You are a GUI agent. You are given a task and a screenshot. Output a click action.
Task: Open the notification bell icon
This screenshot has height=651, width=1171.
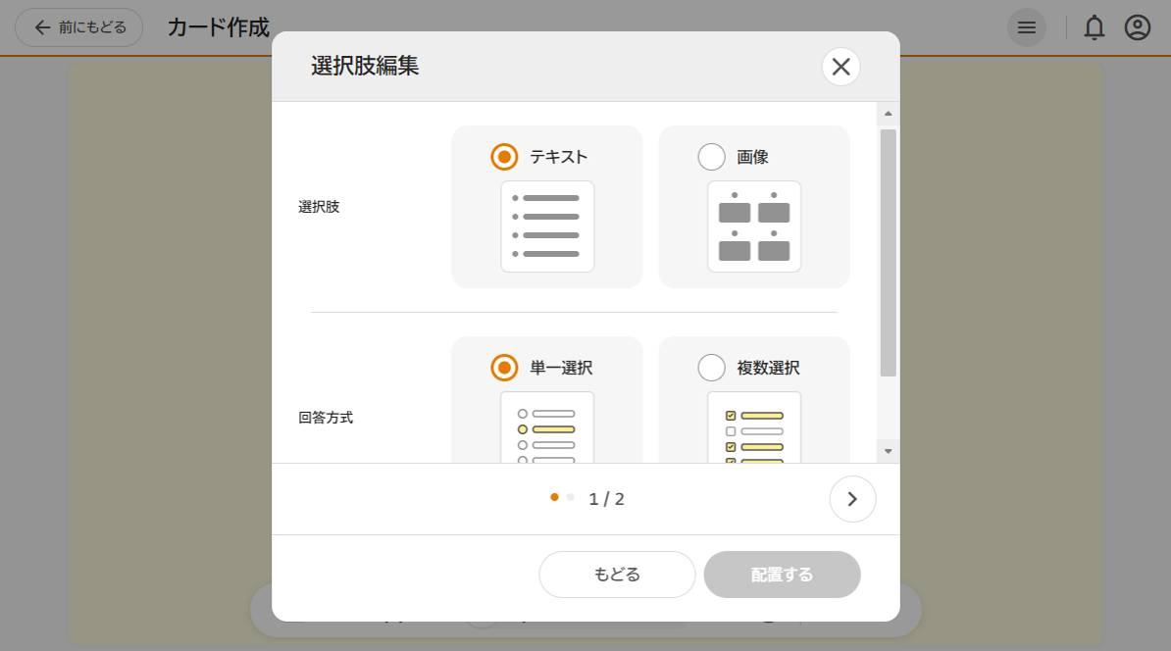point(1094,27)
